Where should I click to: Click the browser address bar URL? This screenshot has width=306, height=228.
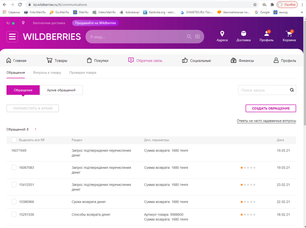[x=60, y=4]
